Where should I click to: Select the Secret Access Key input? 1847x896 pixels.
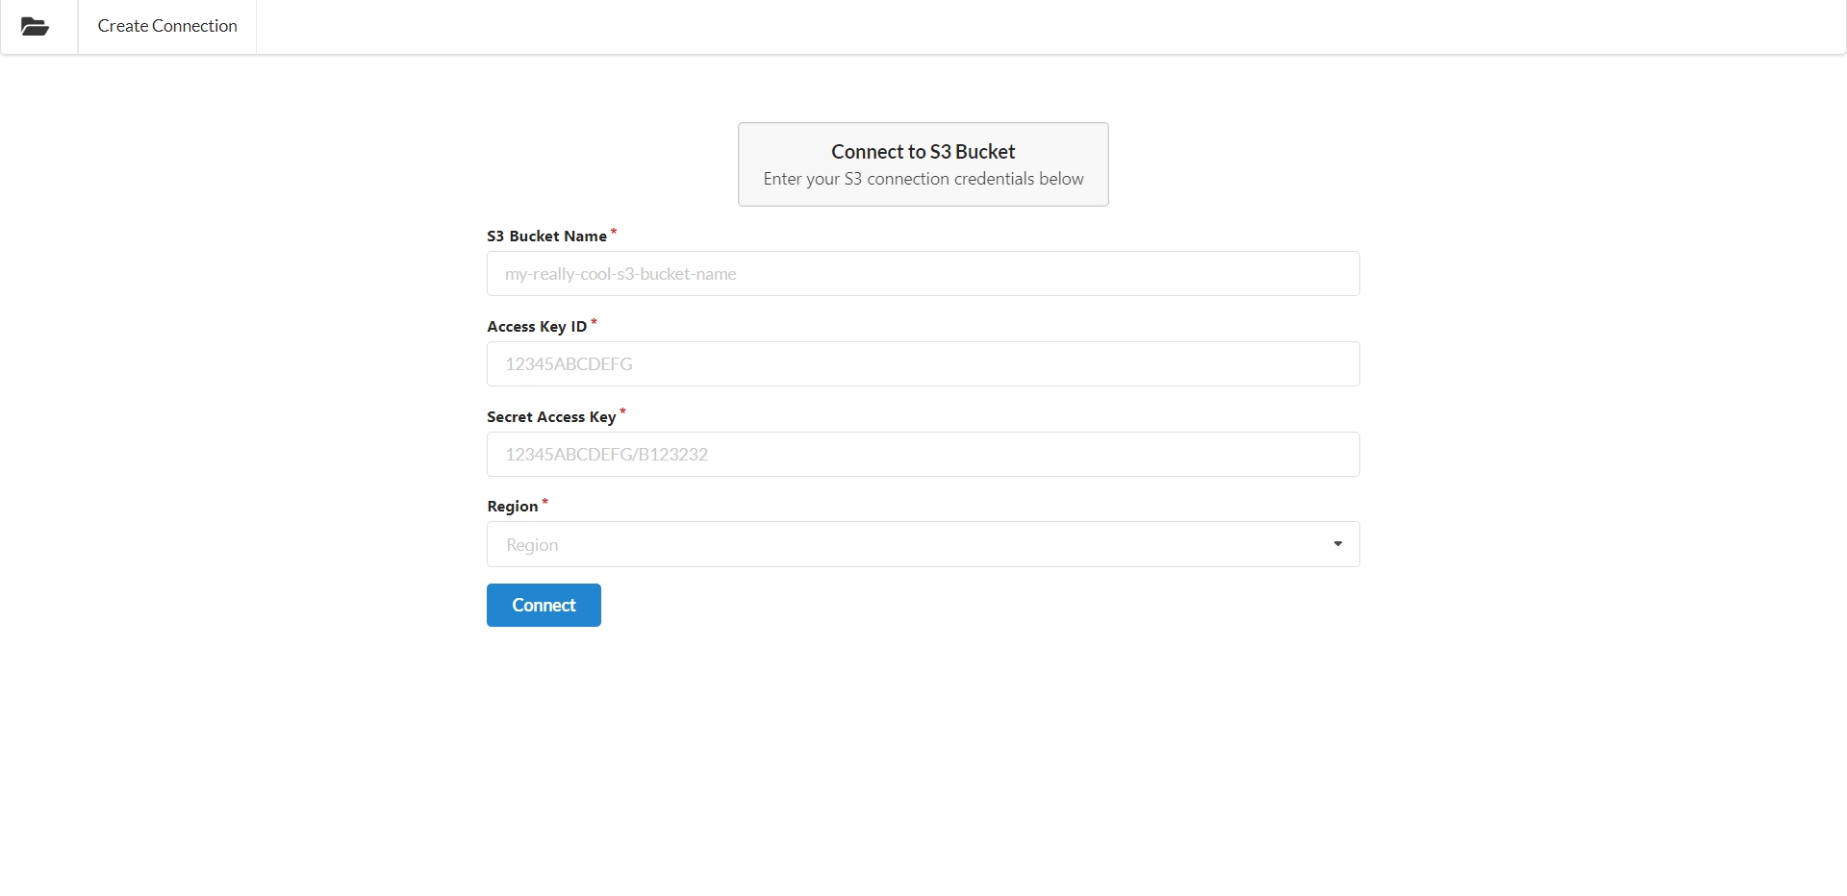[923, 455]
